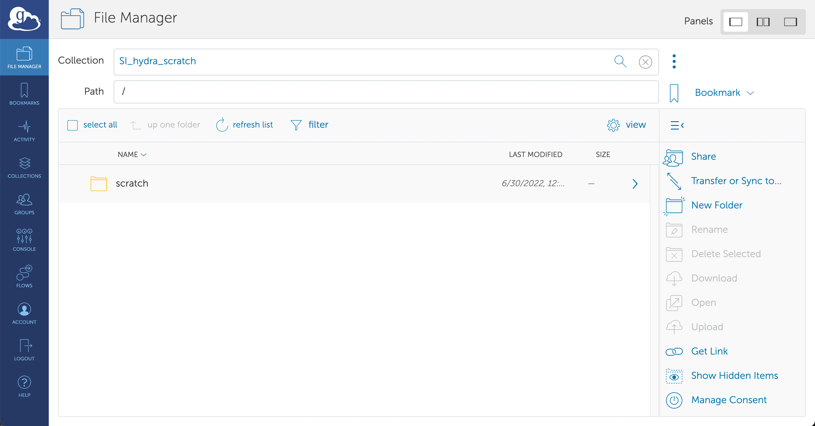Switch to two-panel layout
Screen dimensions: 815x426
click(x=763, y=22)
